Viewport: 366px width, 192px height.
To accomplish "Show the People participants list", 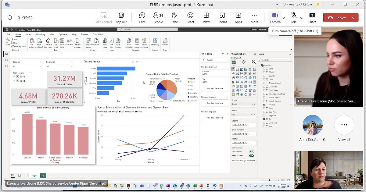I will coord(158,18).
